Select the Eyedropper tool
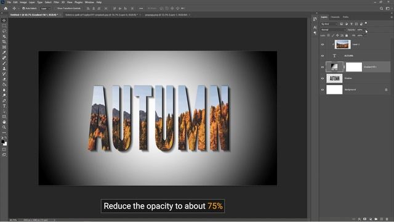Image resolution: width=394 pixels, height=222 pixels. click(x=4, y=52)
